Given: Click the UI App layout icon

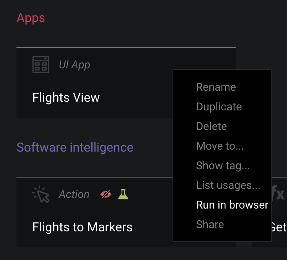Looking at the screenshot, I should point(41,65).
